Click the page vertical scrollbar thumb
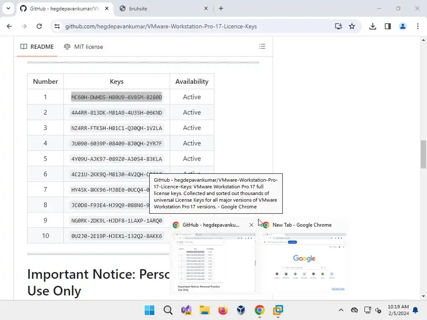427x320 pixels. [x=423, y=154]
